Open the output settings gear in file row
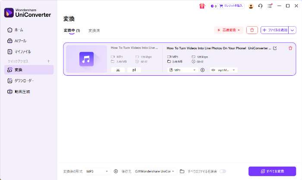The height and width of the screenshot is (180, 302). (x=202, y=70)
